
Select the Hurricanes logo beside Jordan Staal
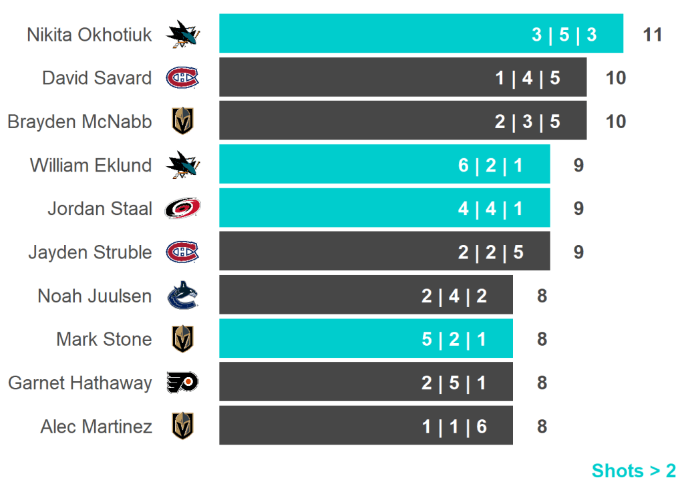182,209
